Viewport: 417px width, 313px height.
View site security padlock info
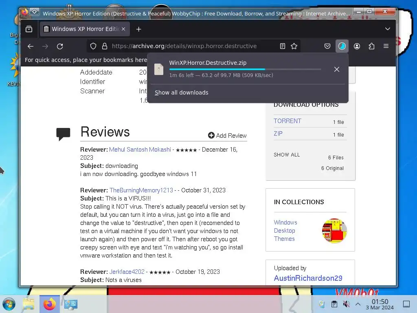[x=105, y=46]
